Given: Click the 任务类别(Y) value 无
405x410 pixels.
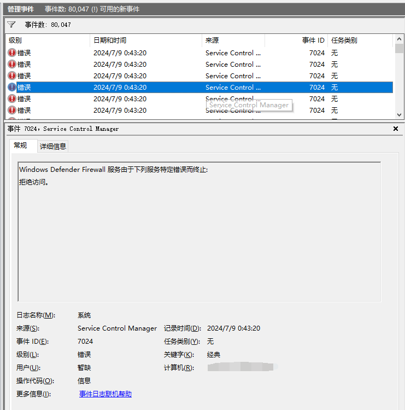Looking at the screenshot, I should [x=210, y=342].
